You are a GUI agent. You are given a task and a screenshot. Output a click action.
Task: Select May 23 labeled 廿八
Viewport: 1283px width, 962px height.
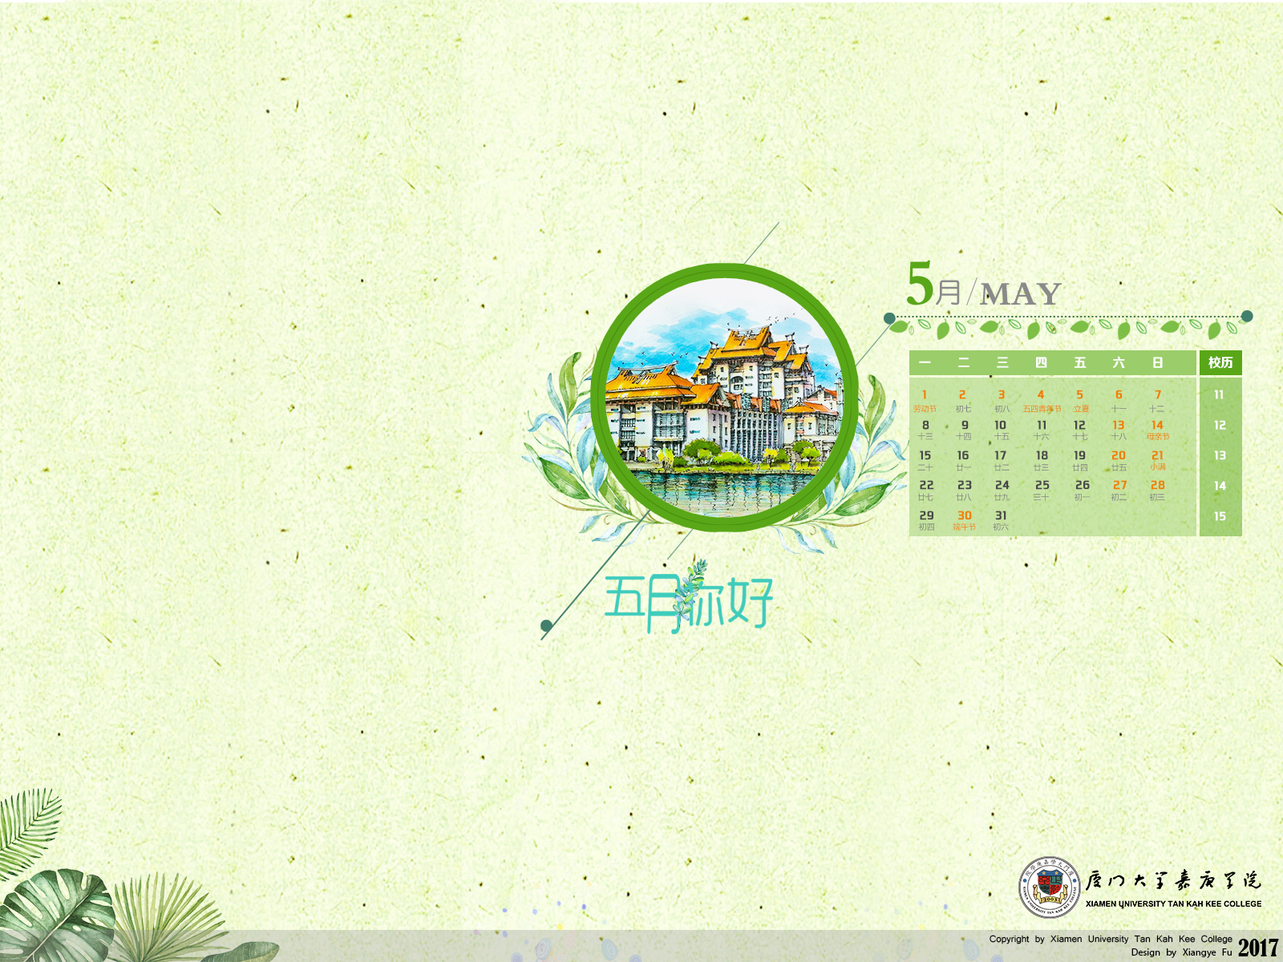[964, 491]
